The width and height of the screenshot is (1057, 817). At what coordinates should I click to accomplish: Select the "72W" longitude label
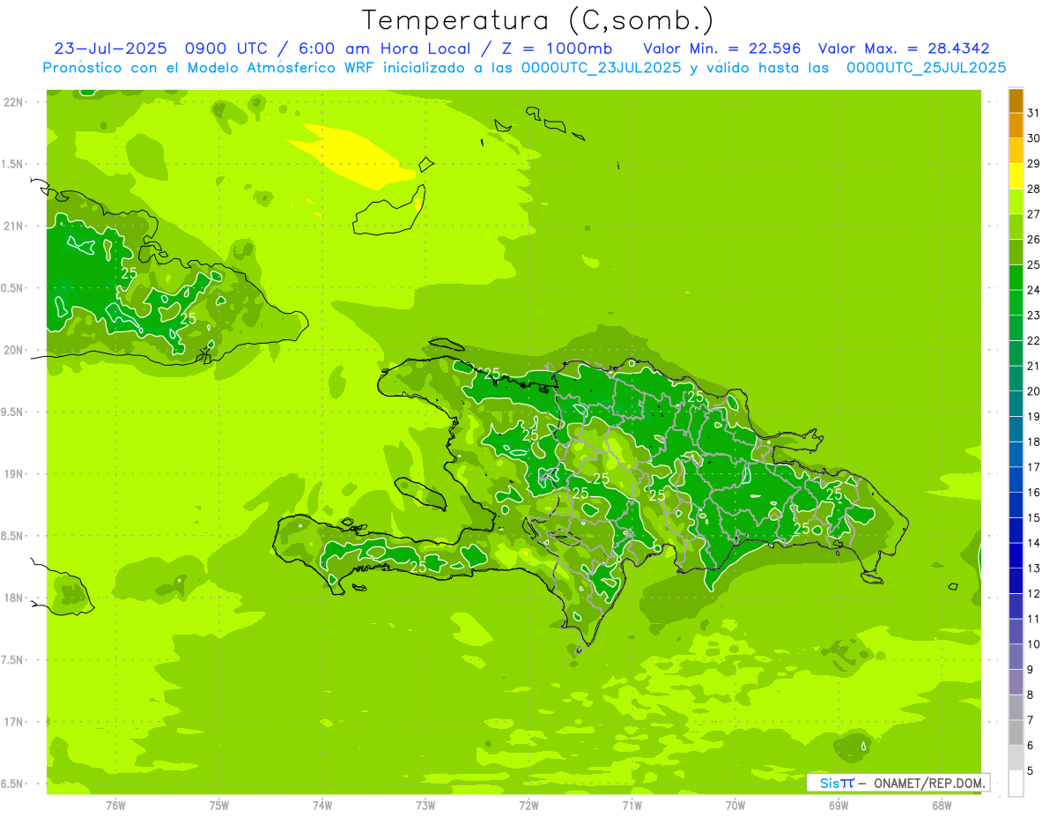[x=528, y=805]
